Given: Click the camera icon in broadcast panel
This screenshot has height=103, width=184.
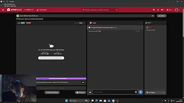Looking at the screenshot, I should 51,46.
